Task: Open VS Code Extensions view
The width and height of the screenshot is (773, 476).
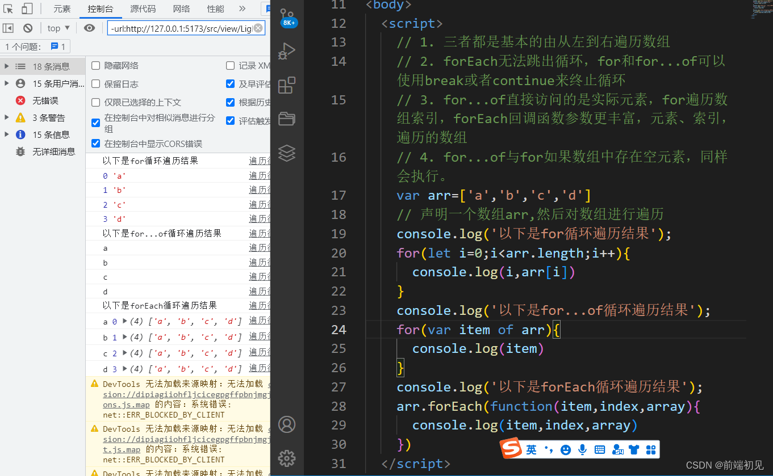Action: (x=287, y=85)
